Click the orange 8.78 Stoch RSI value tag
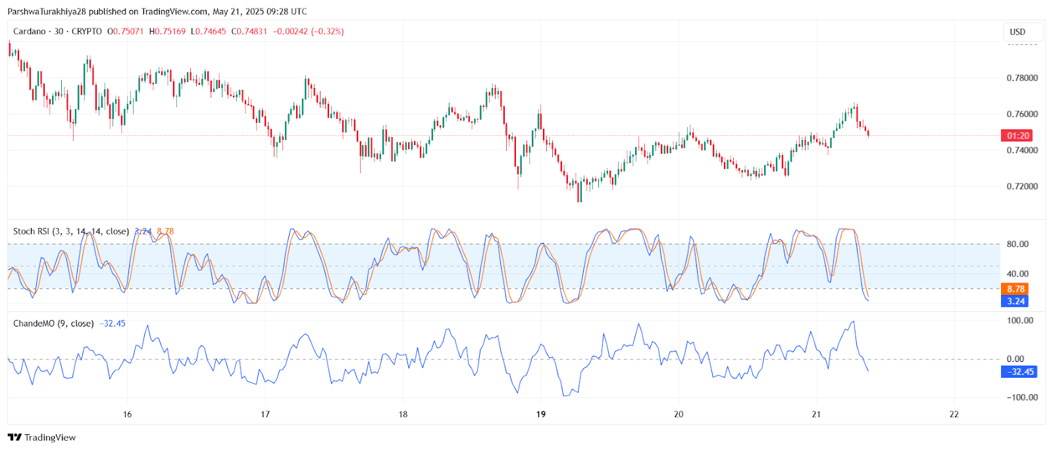The width and height of the screenshot is (1053, 450). coord(1015,289)
